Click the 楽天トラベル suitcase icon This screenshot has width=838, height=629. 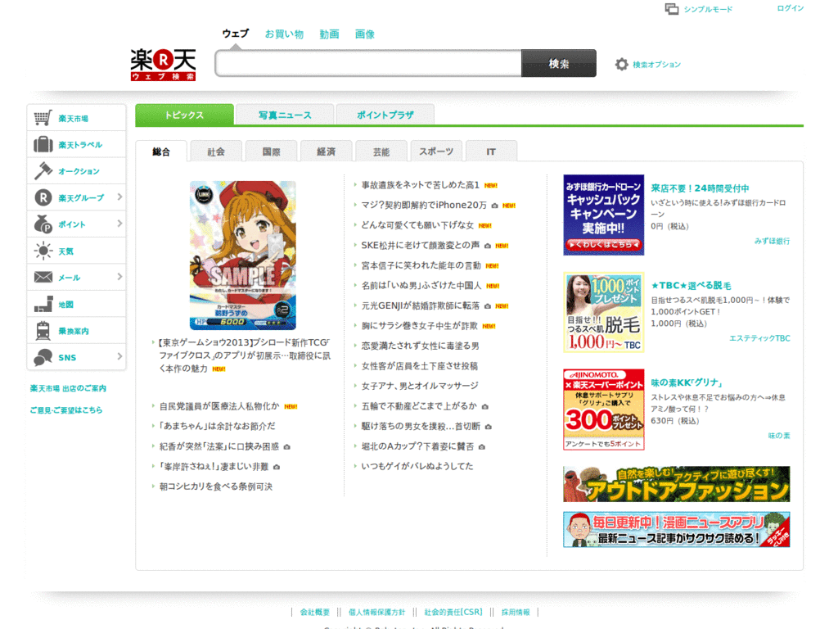(43, 144)
